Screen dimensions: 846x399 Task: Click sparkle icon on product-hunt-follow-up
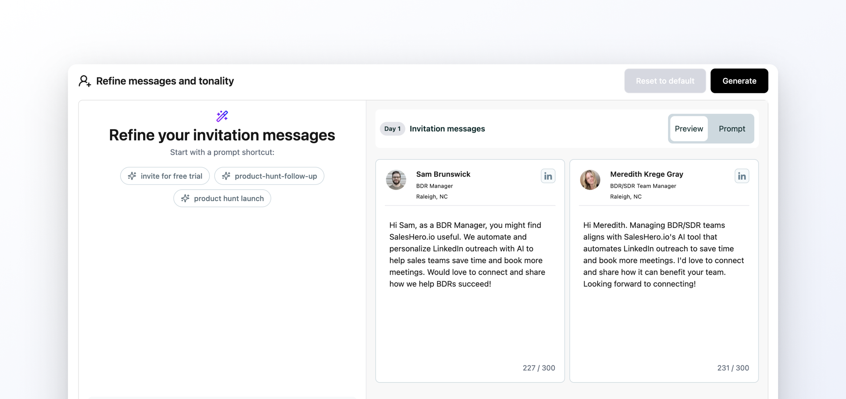coord(226,176)
